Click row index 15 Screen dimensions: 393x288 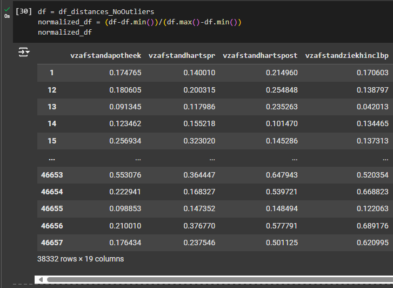tap(52, 141)
